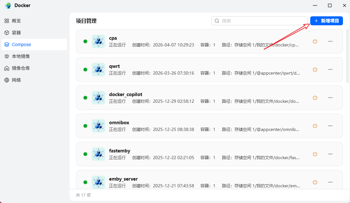Click creation time 2025-12-29 02:58:12
This screenshot has width=350, height=203.
tap(174, 101)
